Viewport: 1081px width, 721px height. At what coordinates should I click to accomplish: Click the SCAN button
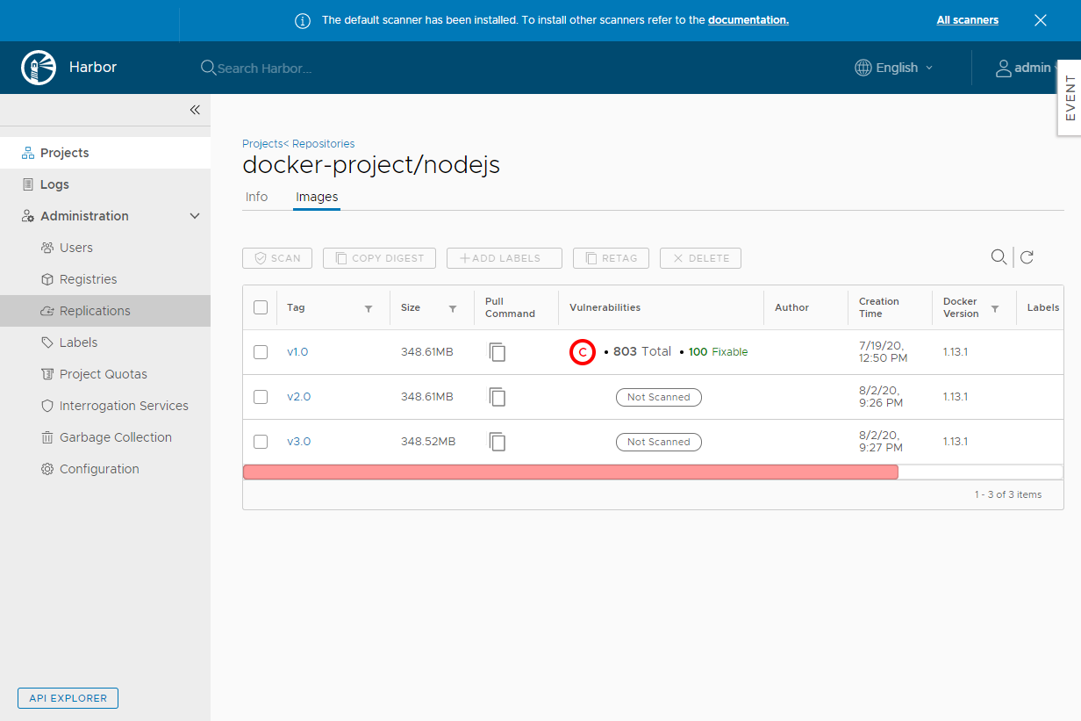point(277,258)
